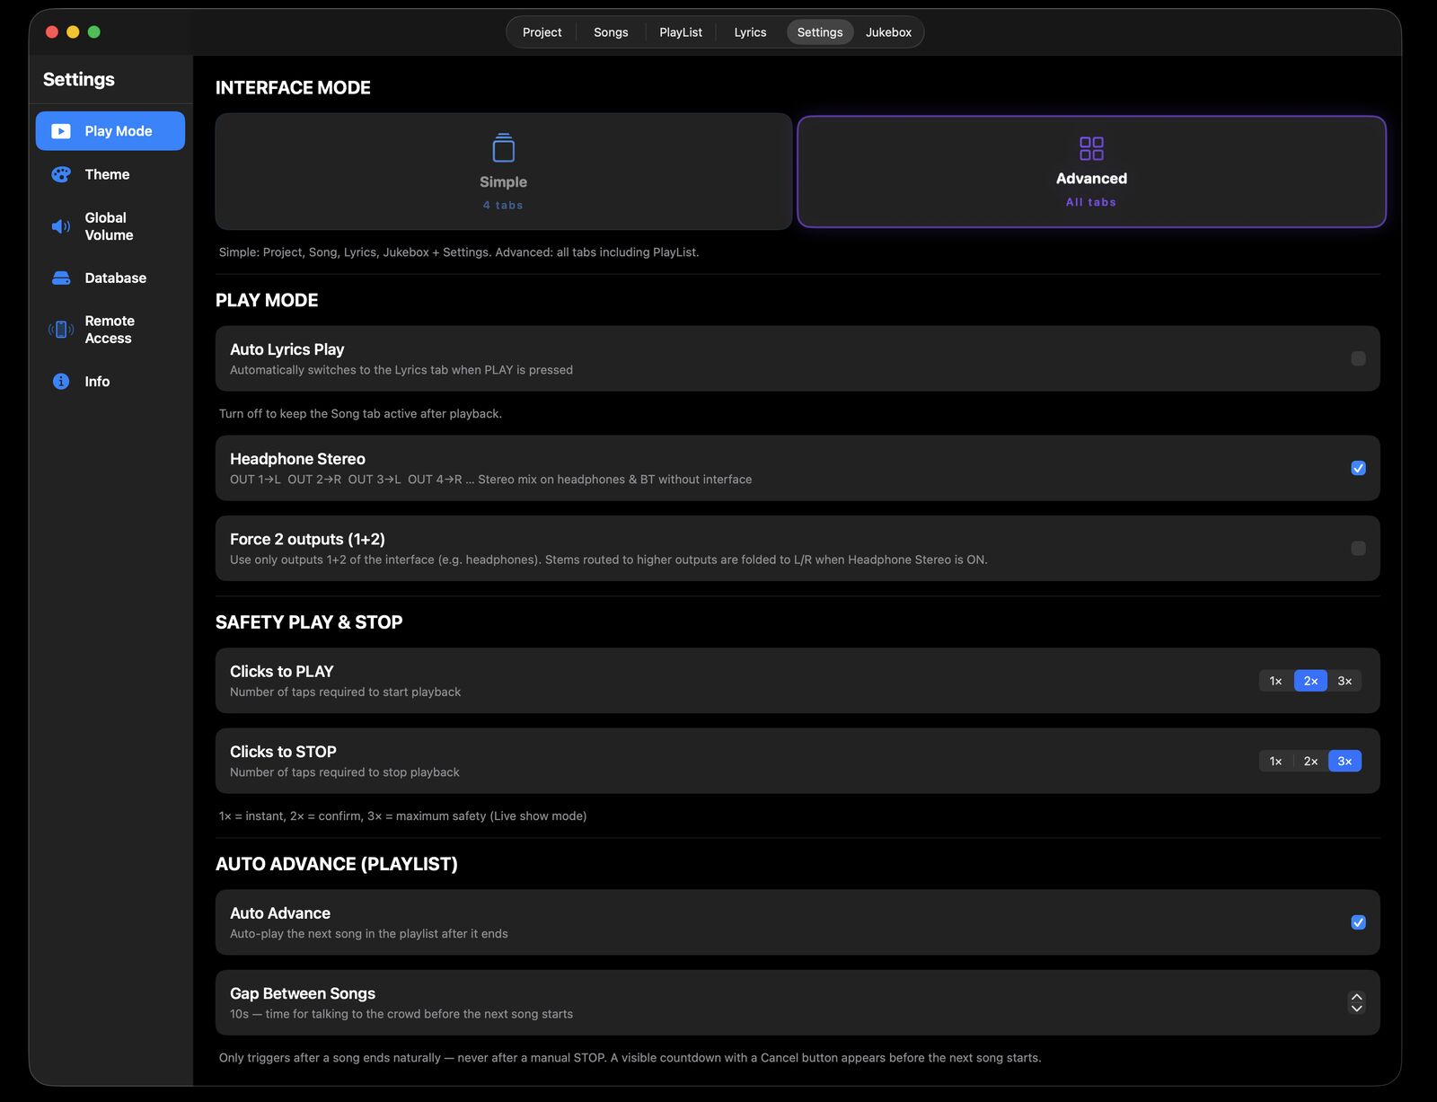This screenshot has width=1437, height=1102.
Task: Open Remote Access settings label
Action: (110, 330)
